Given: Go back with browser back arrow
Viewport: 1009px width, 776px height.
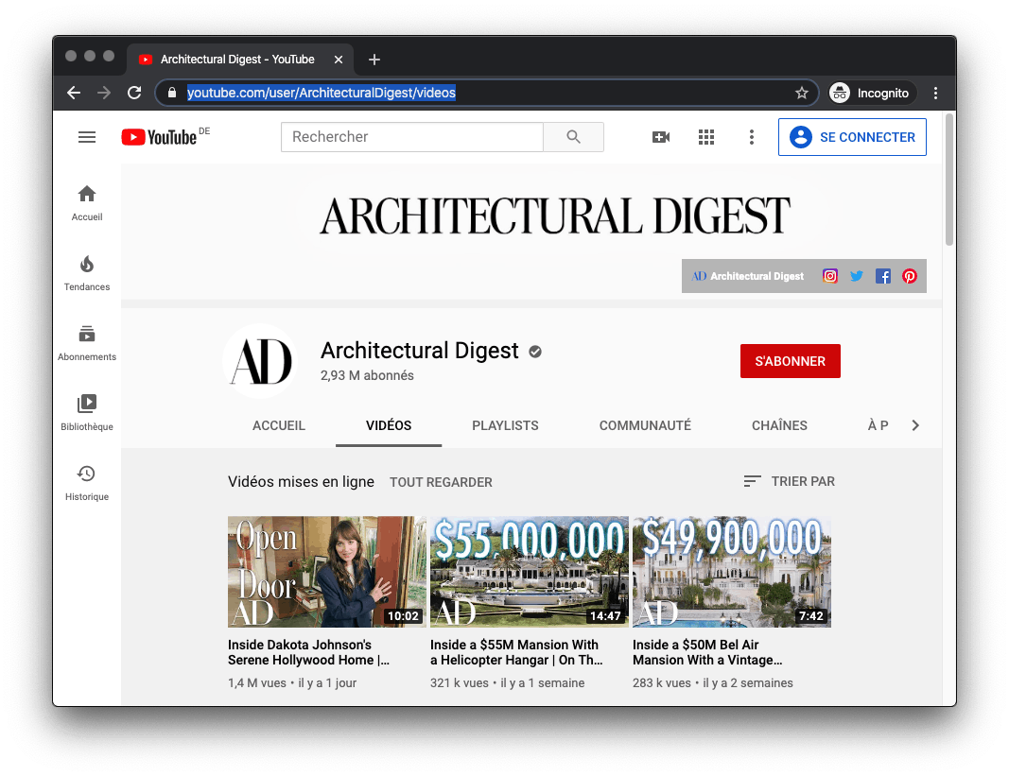Looking at the screenshot, I should (74, 93).
